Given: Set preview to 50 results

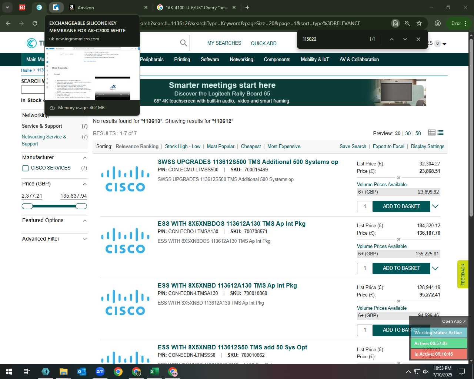Looking at the screenshot, I should coord(418,133).
